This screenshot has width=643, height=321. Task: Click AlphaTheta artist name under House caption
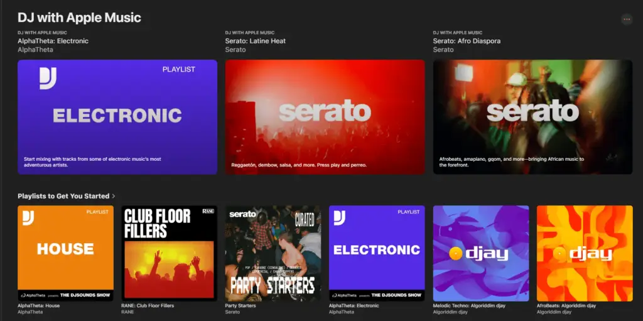pos(29,312)
